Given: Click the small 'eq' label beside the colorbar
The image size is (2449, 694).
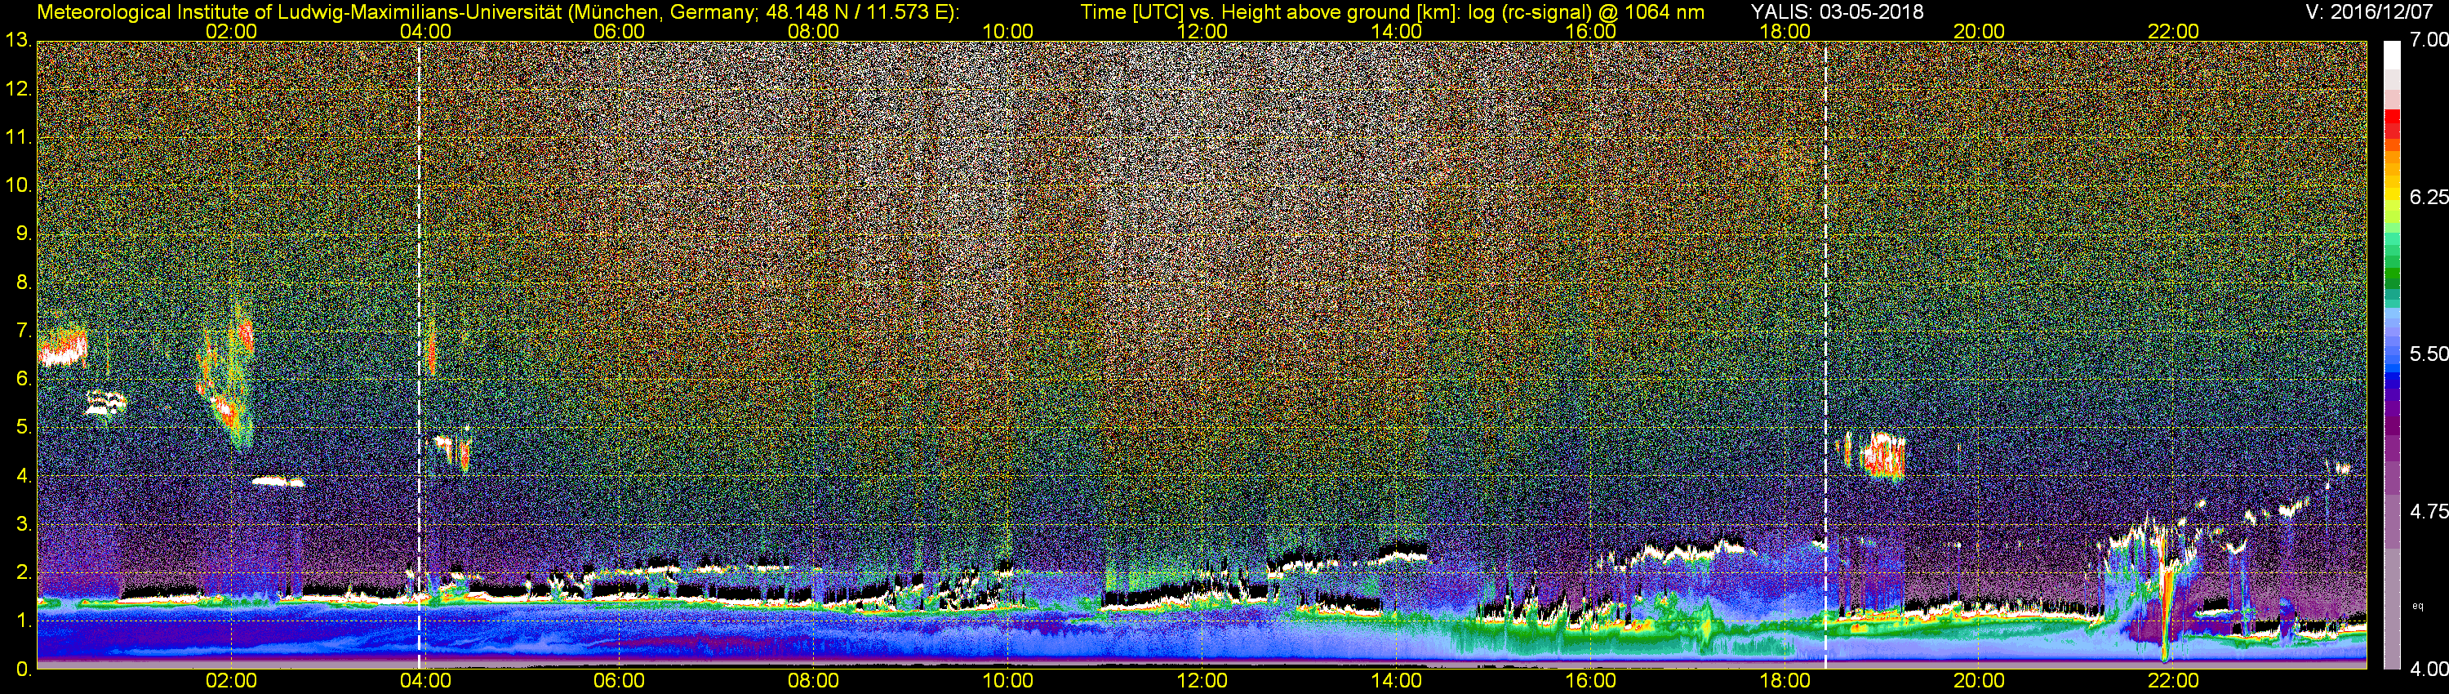Looking at the screenshot, I should [2418, 606].
